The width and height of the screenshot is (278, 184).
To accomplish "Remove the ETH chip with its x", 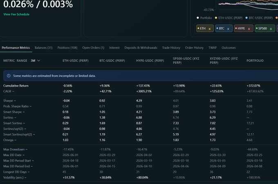I will pyautogui.click(x=210, y=29).
